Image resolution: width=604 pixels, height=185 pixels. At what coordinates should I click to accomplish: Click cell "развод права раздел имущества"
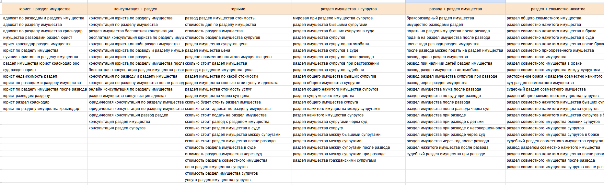456,57
